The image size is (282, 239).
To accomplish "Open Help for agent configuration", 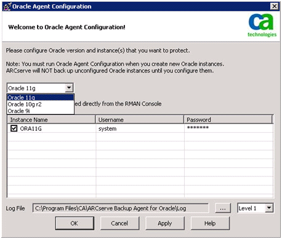I will coord(210,223).
